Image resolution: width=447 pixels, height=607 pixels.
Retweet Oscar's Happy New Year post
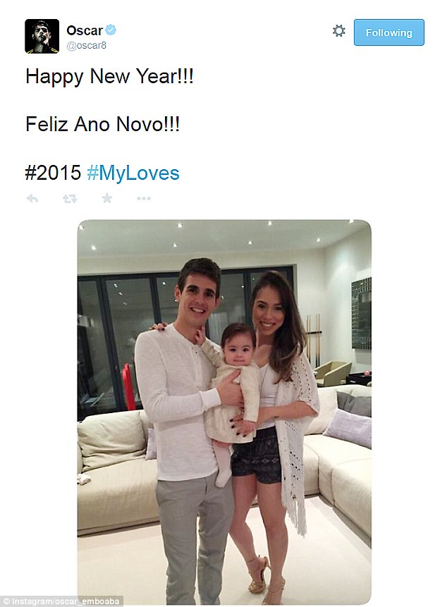tap(70, 199)
